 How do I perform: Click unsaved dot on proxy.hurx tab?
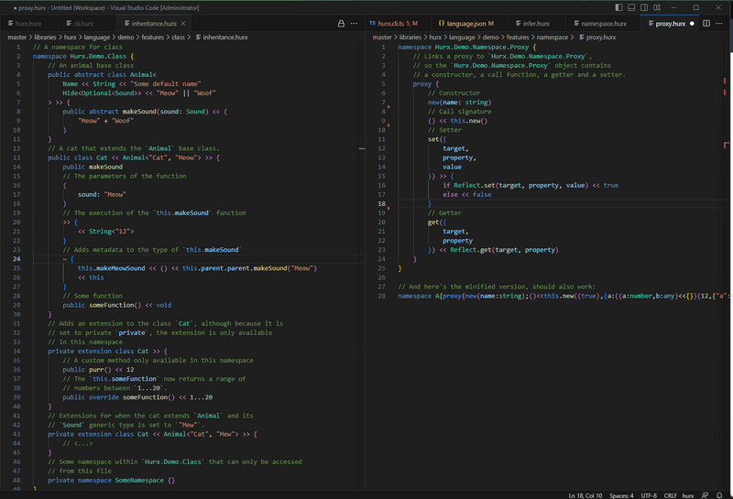(692, 24)
